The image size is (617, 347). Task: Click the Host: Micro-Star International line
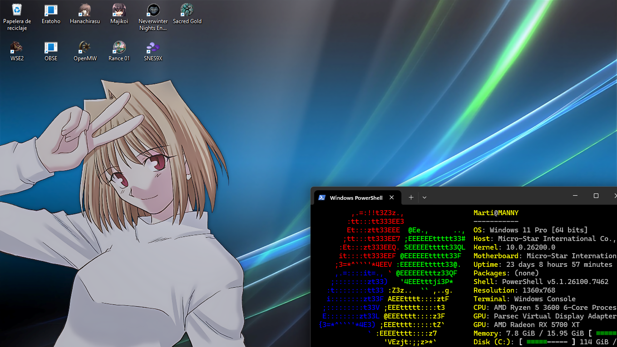(545, 239)
